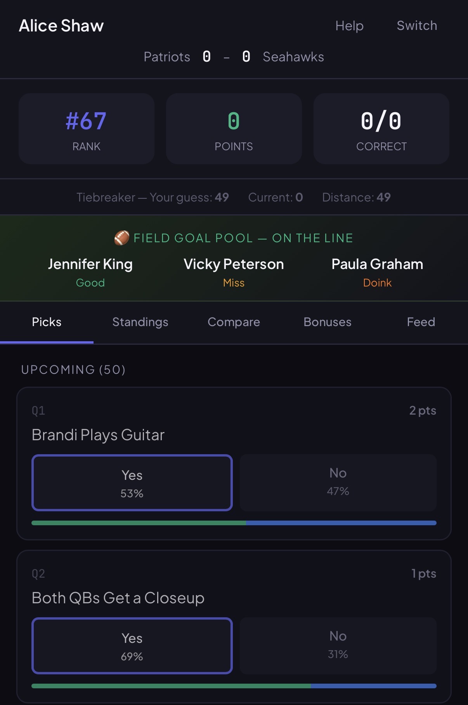Click the tiebreaker guess value 49

(222, 197)
